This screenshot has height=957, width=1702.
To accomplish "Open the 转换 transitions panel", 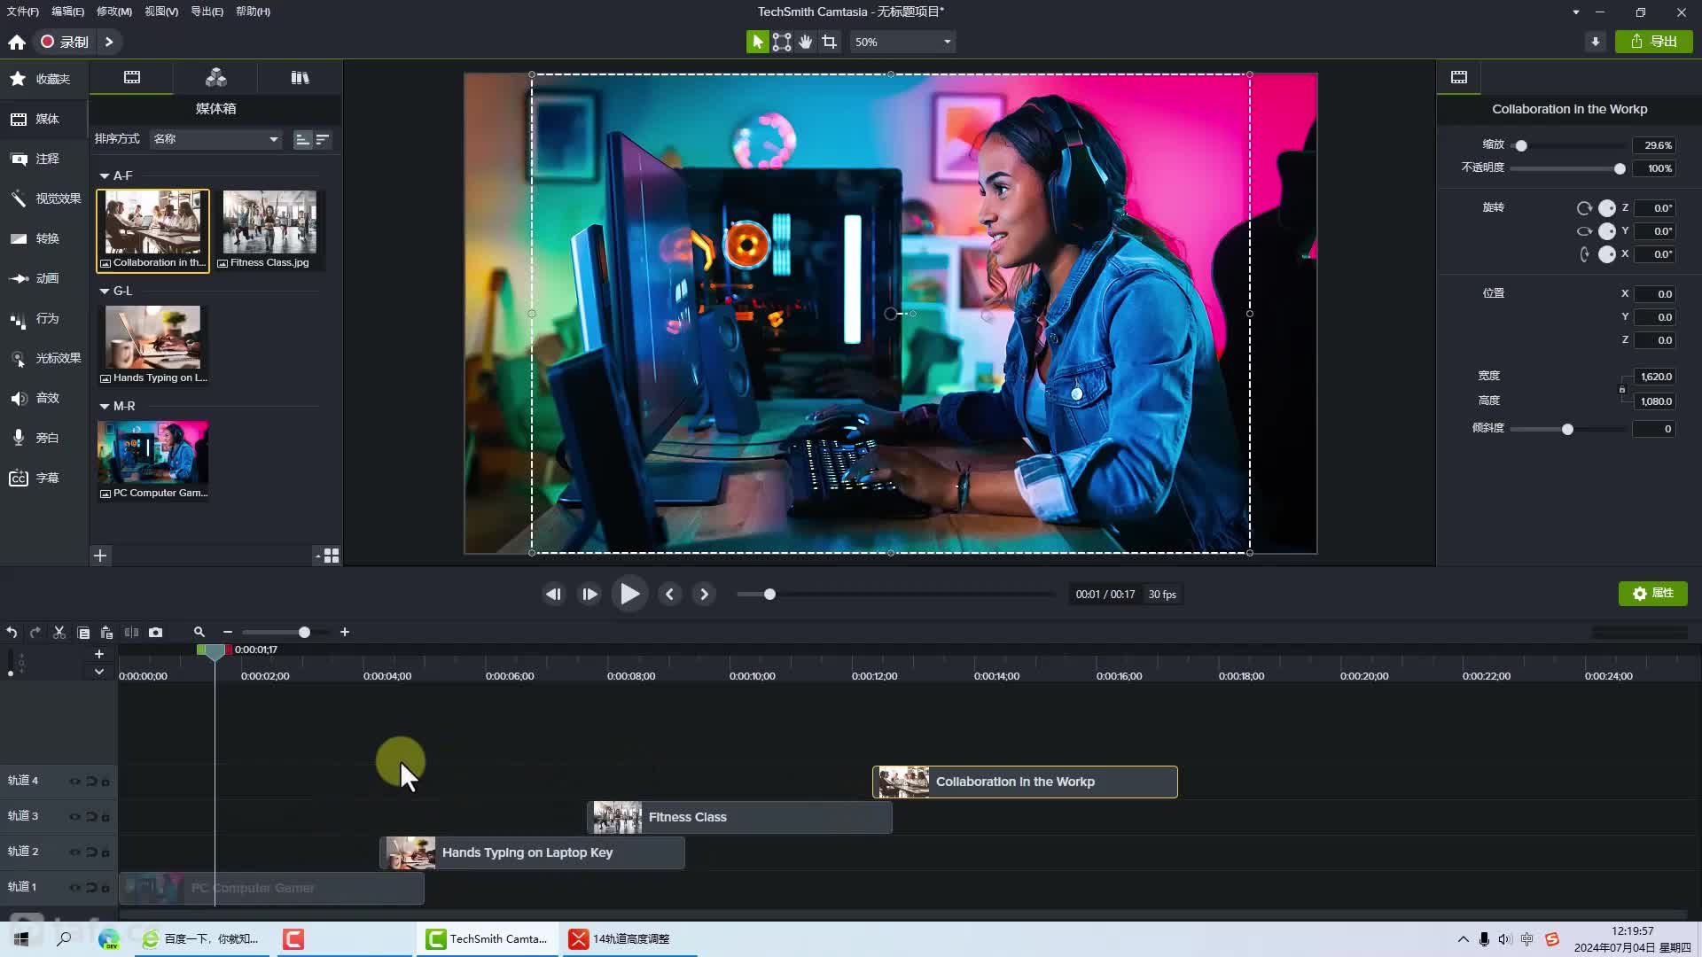I will (x=44, y=238).
